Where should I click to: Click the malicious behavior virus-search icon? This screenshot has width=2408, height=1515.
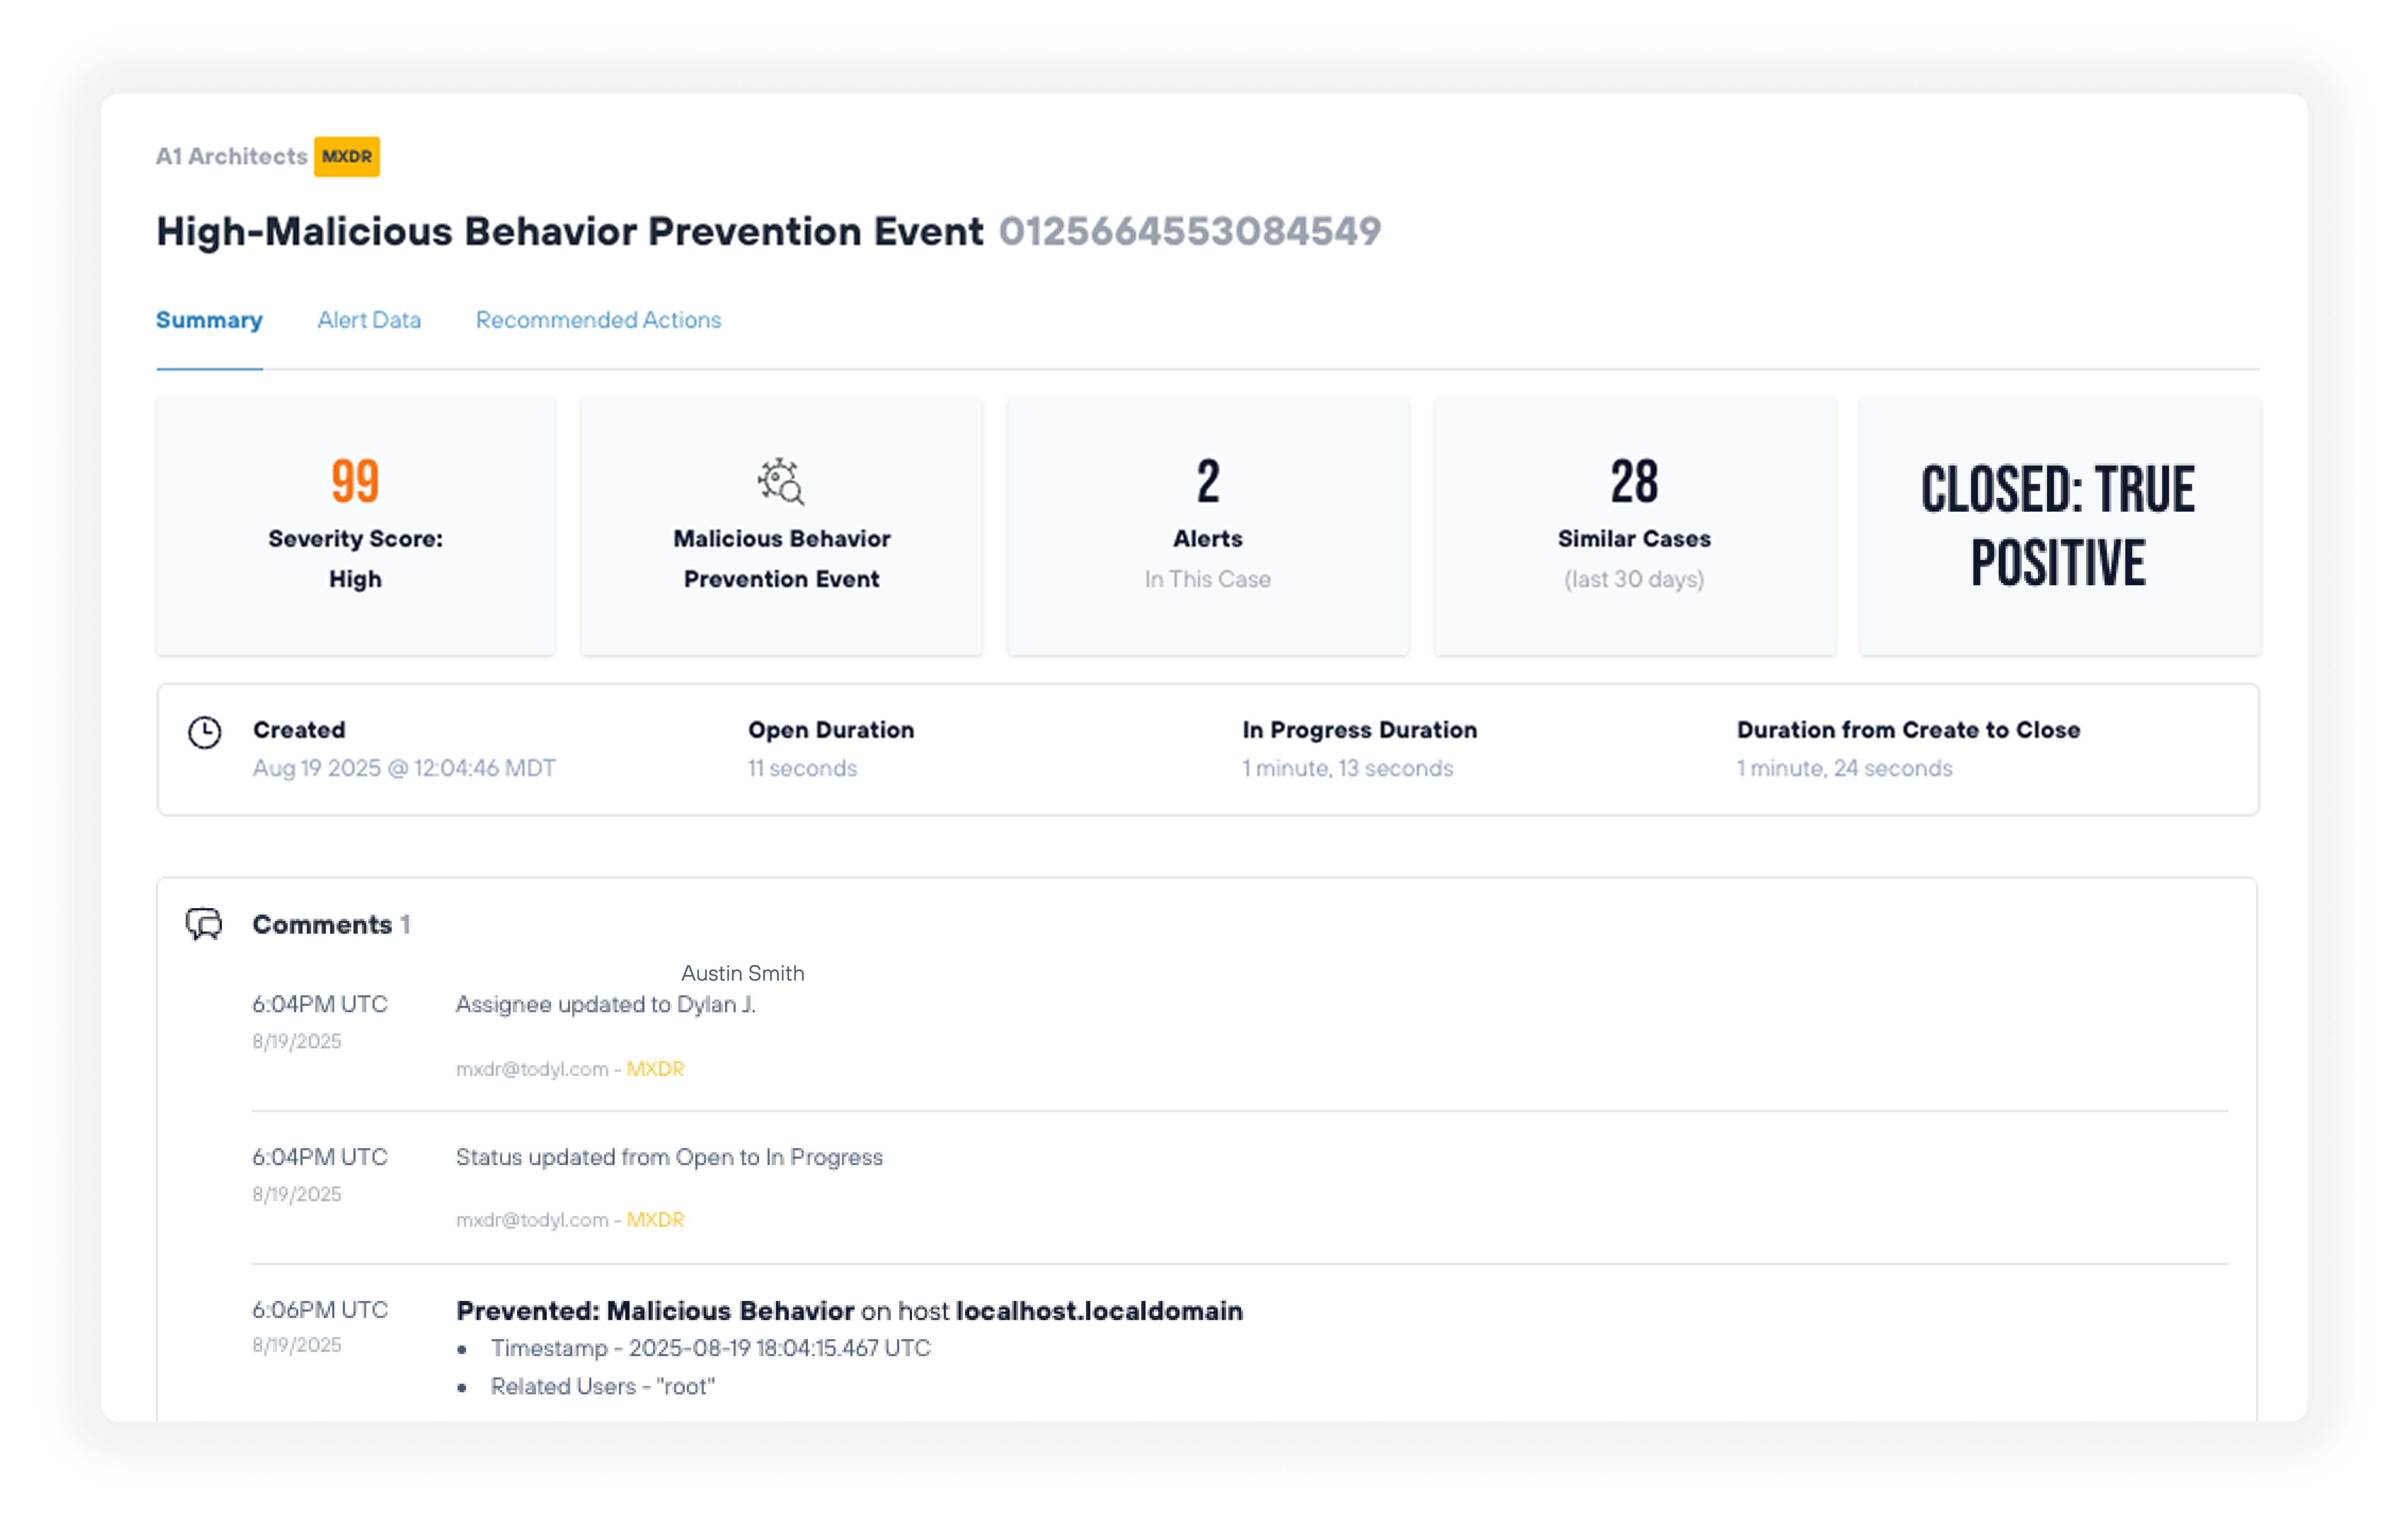point(781,482)
